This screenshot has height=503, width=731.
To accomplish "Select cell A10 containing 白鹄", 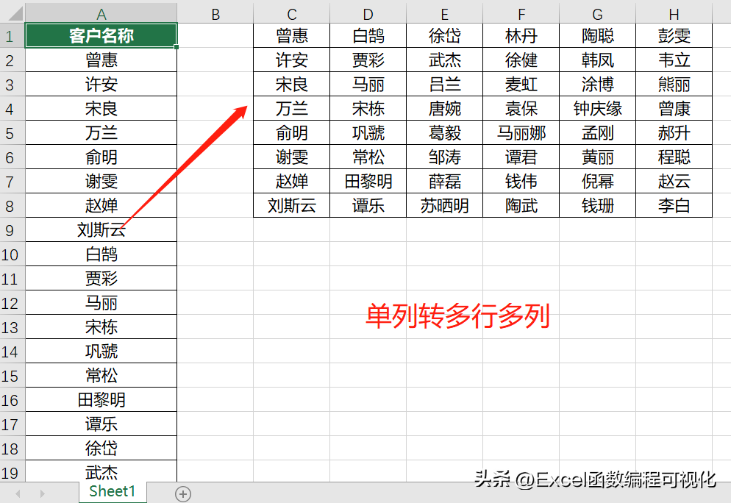I will pyautogui.click(x=101, y=254).
